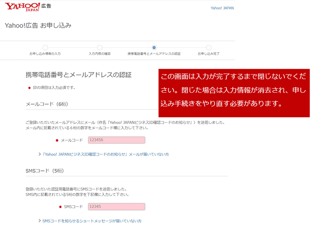Viewport: 314px width, 226px height.
Task: Open the Yahoo! JAPAN link in header
Action: (x=222, y=8)
